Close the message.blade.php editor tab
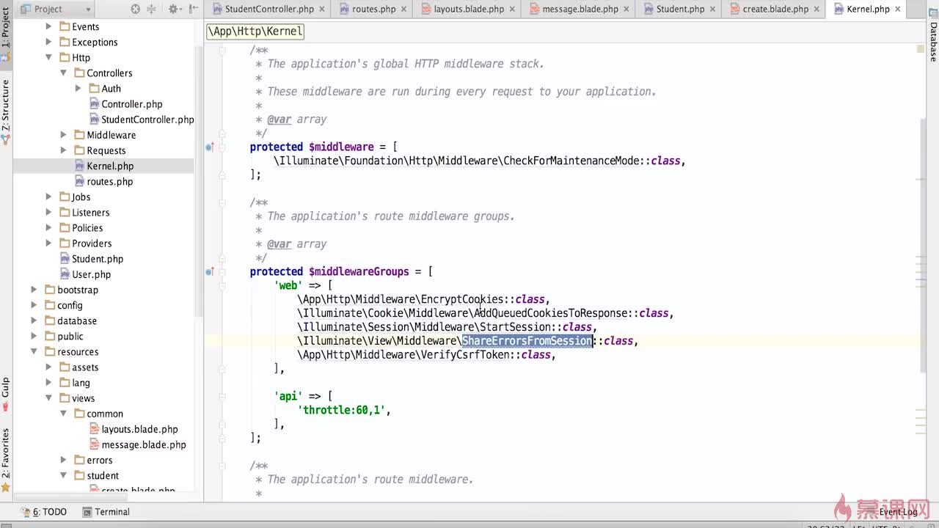Image resolution: width=939 pixels, height=528 pixels. 627,10
